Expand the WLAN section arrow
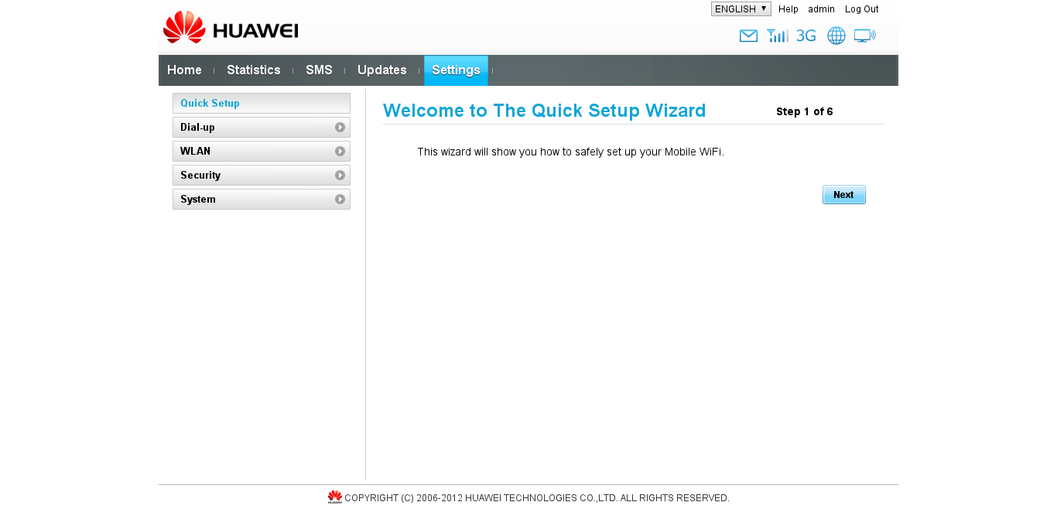The width and height of the screenshot is (1057, 526). 340,151
